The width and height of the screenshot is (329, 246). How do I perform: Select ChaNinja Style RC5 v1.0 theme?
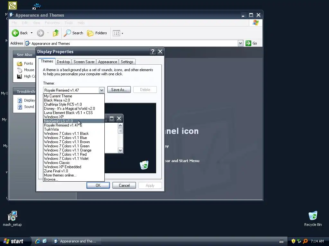[74, 104]
